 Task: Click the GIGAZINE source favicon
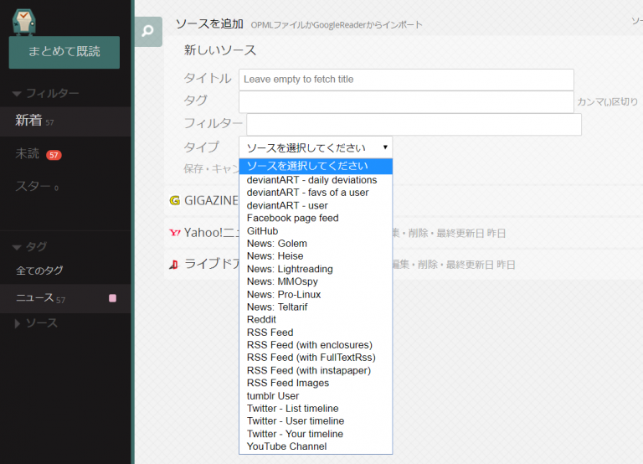[175, 201]
